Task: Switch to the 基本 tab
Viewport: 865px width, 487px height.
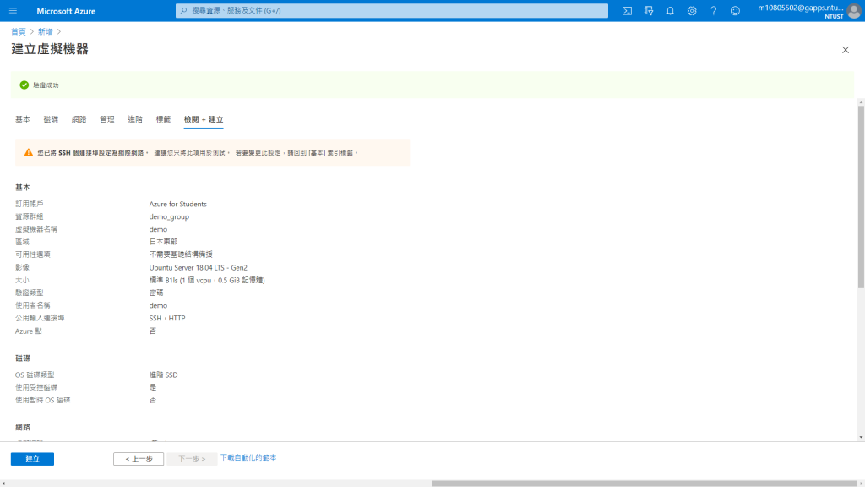Action: pyautogui.click(x=23, y=119)
